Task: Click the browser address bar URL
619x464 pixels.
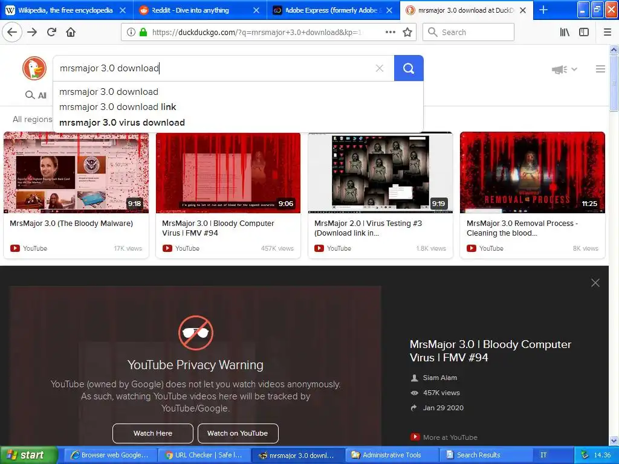Action: point(256,32)
